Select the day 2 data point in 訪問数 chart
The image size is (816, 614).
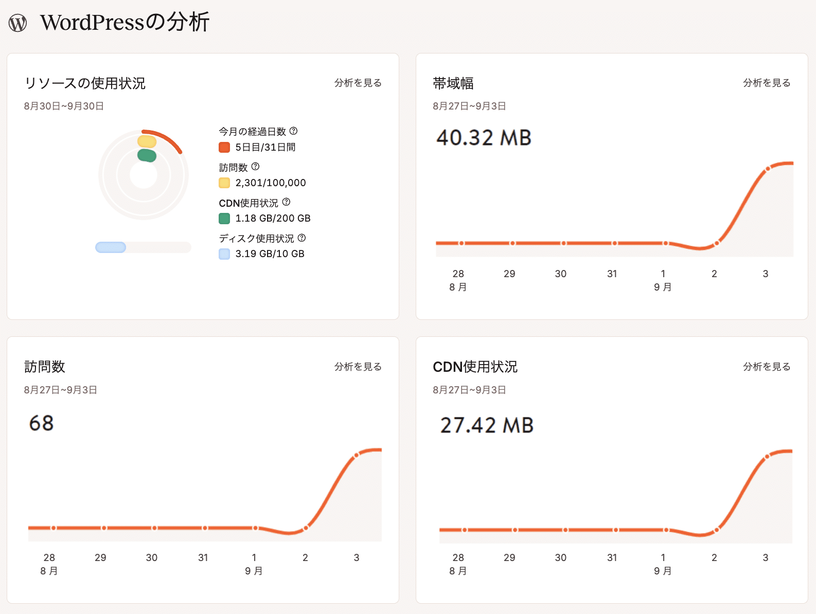[x=306, y=528]
